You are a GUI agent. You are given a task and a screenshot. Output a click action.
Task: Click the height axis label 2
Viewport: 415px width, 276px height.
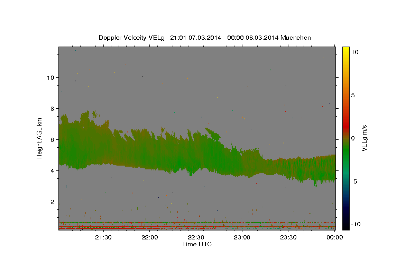point(52,202)
